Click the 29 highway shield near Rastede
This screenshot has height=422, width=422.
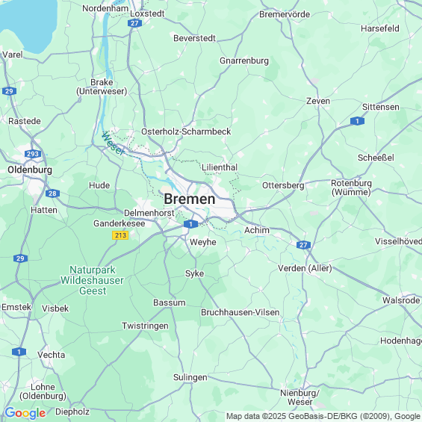10,91
